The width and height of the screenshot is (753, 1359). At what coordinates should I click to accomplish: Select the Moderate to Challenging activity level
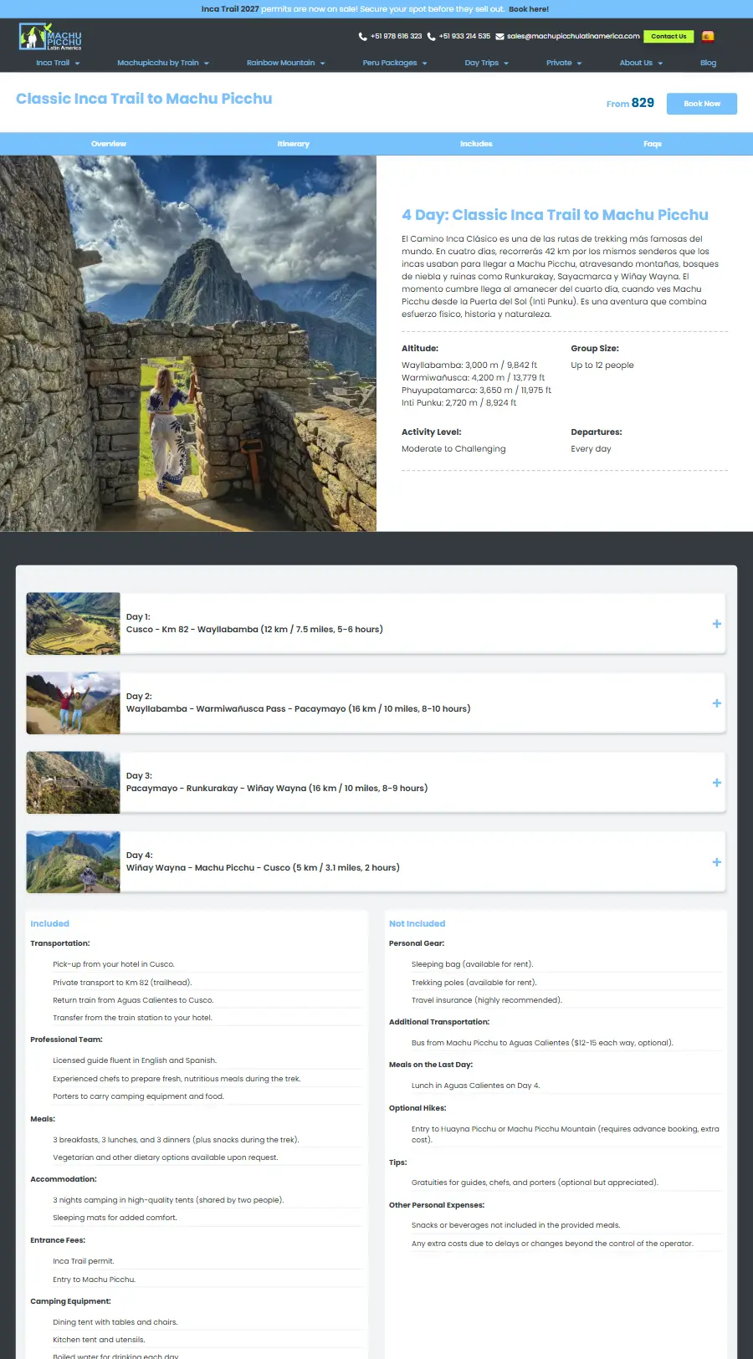coord(453,449)
